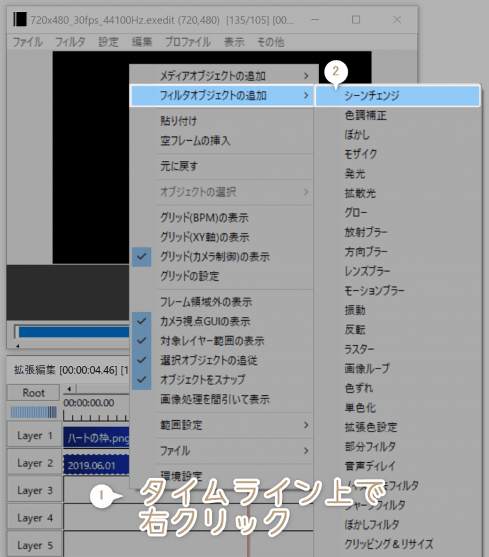This screenshot has height=557, width=489.
Task: Click the blue playback seek bar
Action: 74,332
